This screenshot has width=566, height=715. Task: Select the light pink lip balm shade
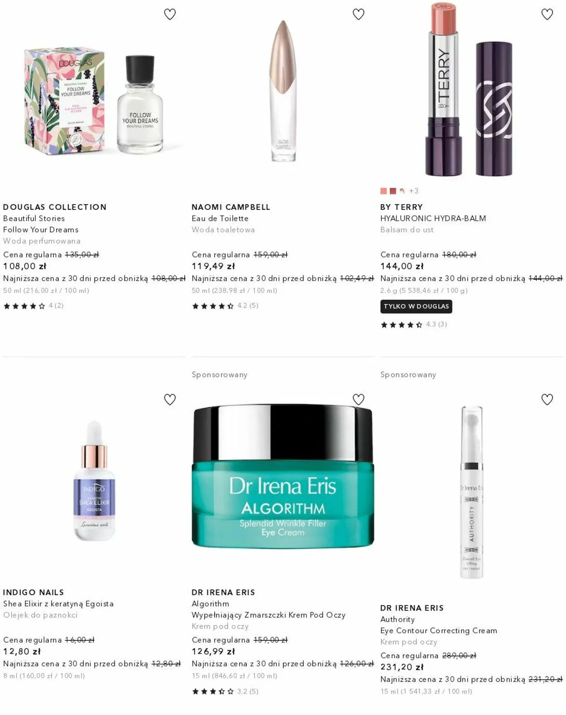pos(384,191)
